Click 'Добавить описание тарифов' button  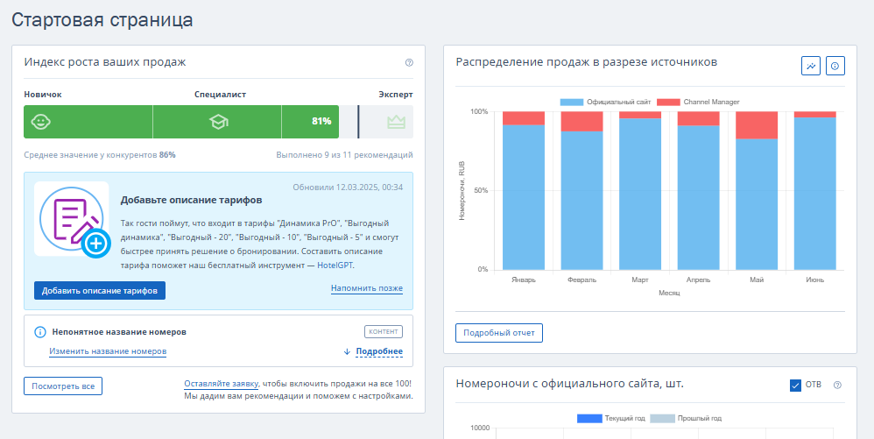(x=100, y=291)
